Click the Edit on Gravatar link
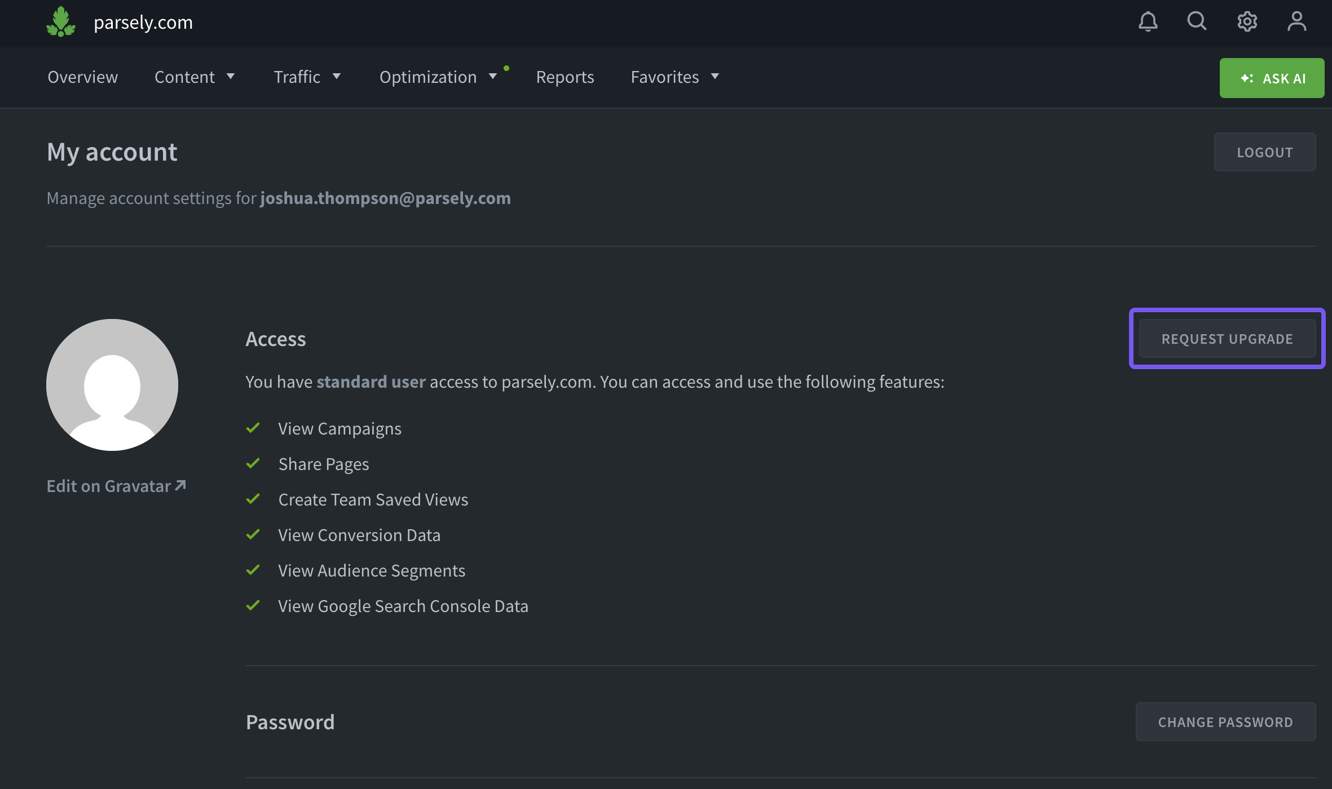This screenshot has width=1332, height=789. (x=108, y=486)
